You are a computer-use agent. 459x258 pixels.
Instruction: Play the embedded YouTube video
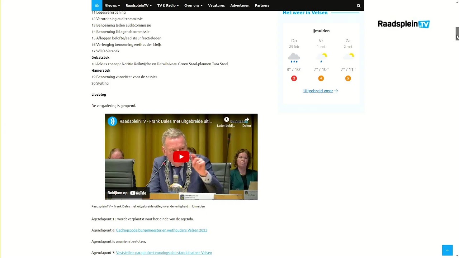(x=181, y=157)
